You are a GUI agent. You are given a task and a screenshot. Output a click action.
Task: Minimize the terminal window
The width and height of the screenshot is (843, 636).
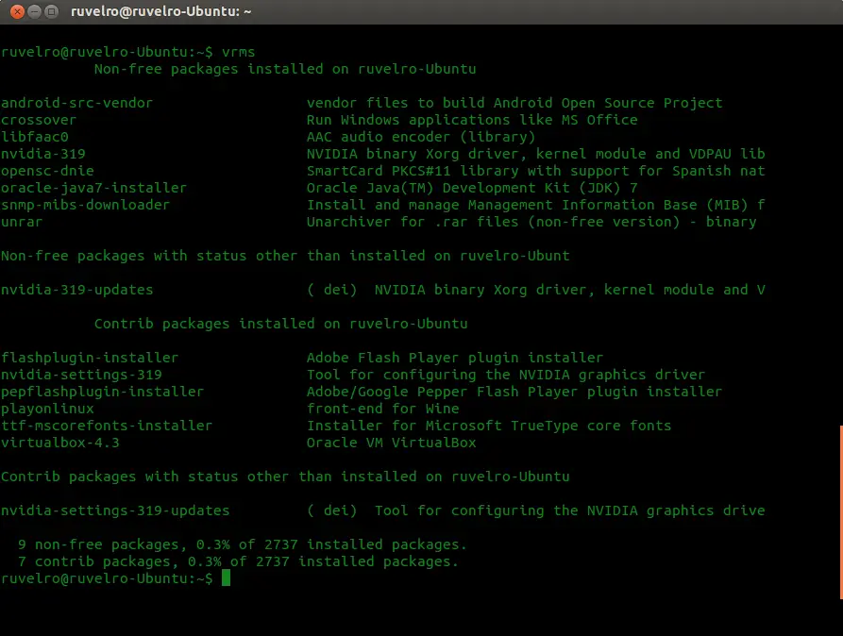[35, 12]
